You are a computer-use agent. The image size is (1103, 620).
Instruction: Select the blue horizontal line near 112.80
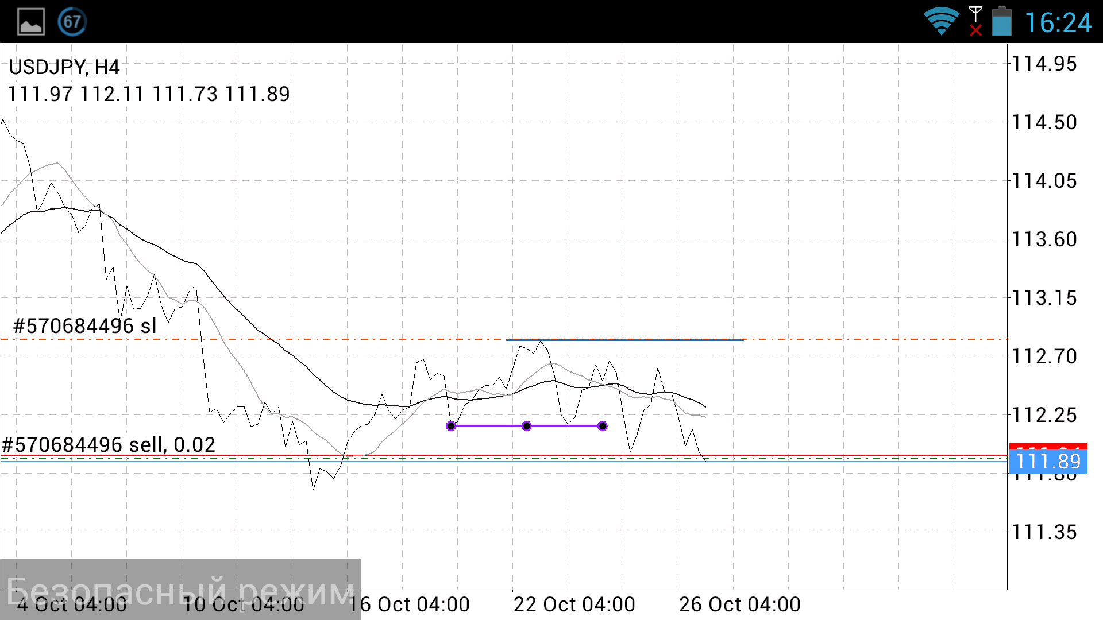tap(625, 340)
